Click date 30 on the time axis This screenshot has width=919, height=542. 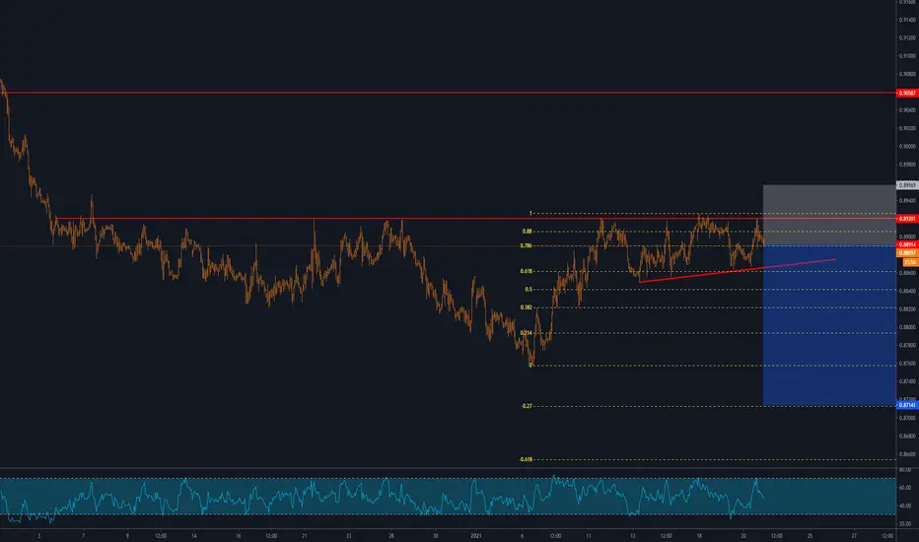click(x=435, y=535)
